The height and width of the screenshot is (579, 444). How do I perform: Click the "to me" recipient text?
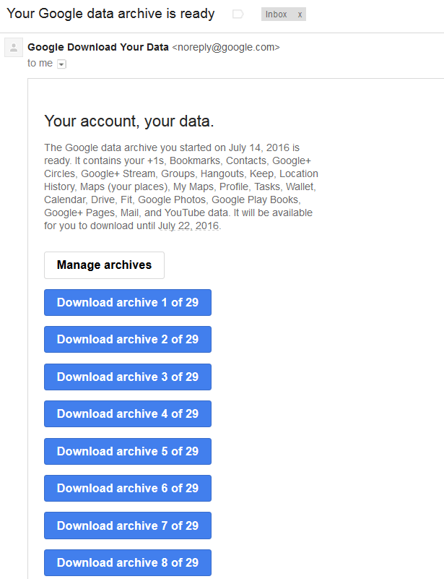[x=40, y=64]
